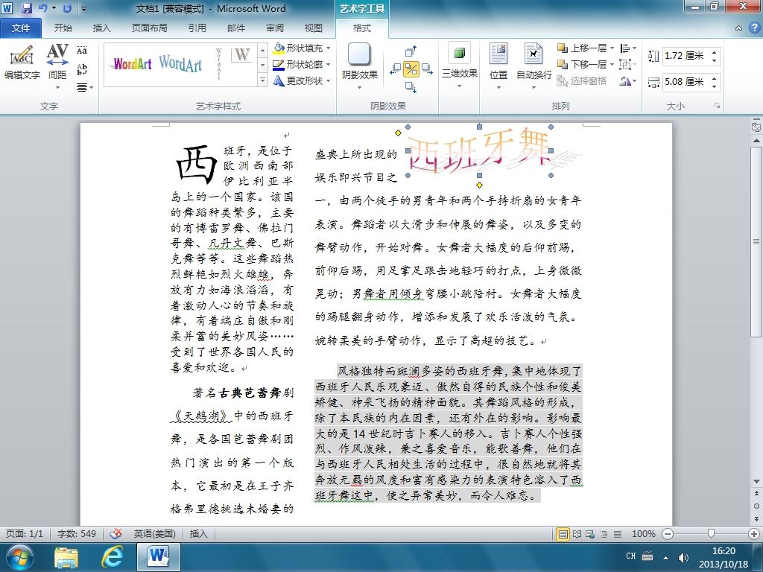Select the gray 'W' WordArt style
The image size is (763, 572).
pos(242,54)
